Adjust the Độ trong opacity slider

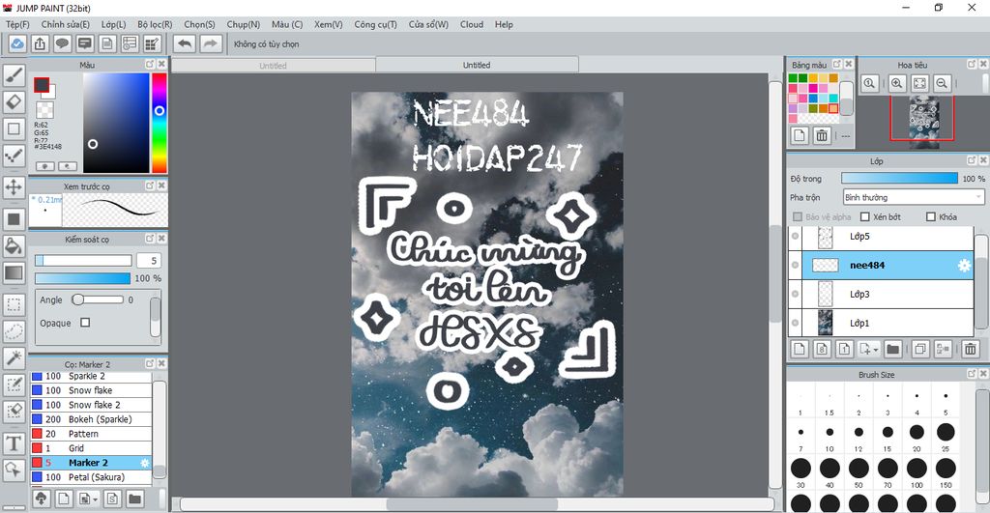900,179
